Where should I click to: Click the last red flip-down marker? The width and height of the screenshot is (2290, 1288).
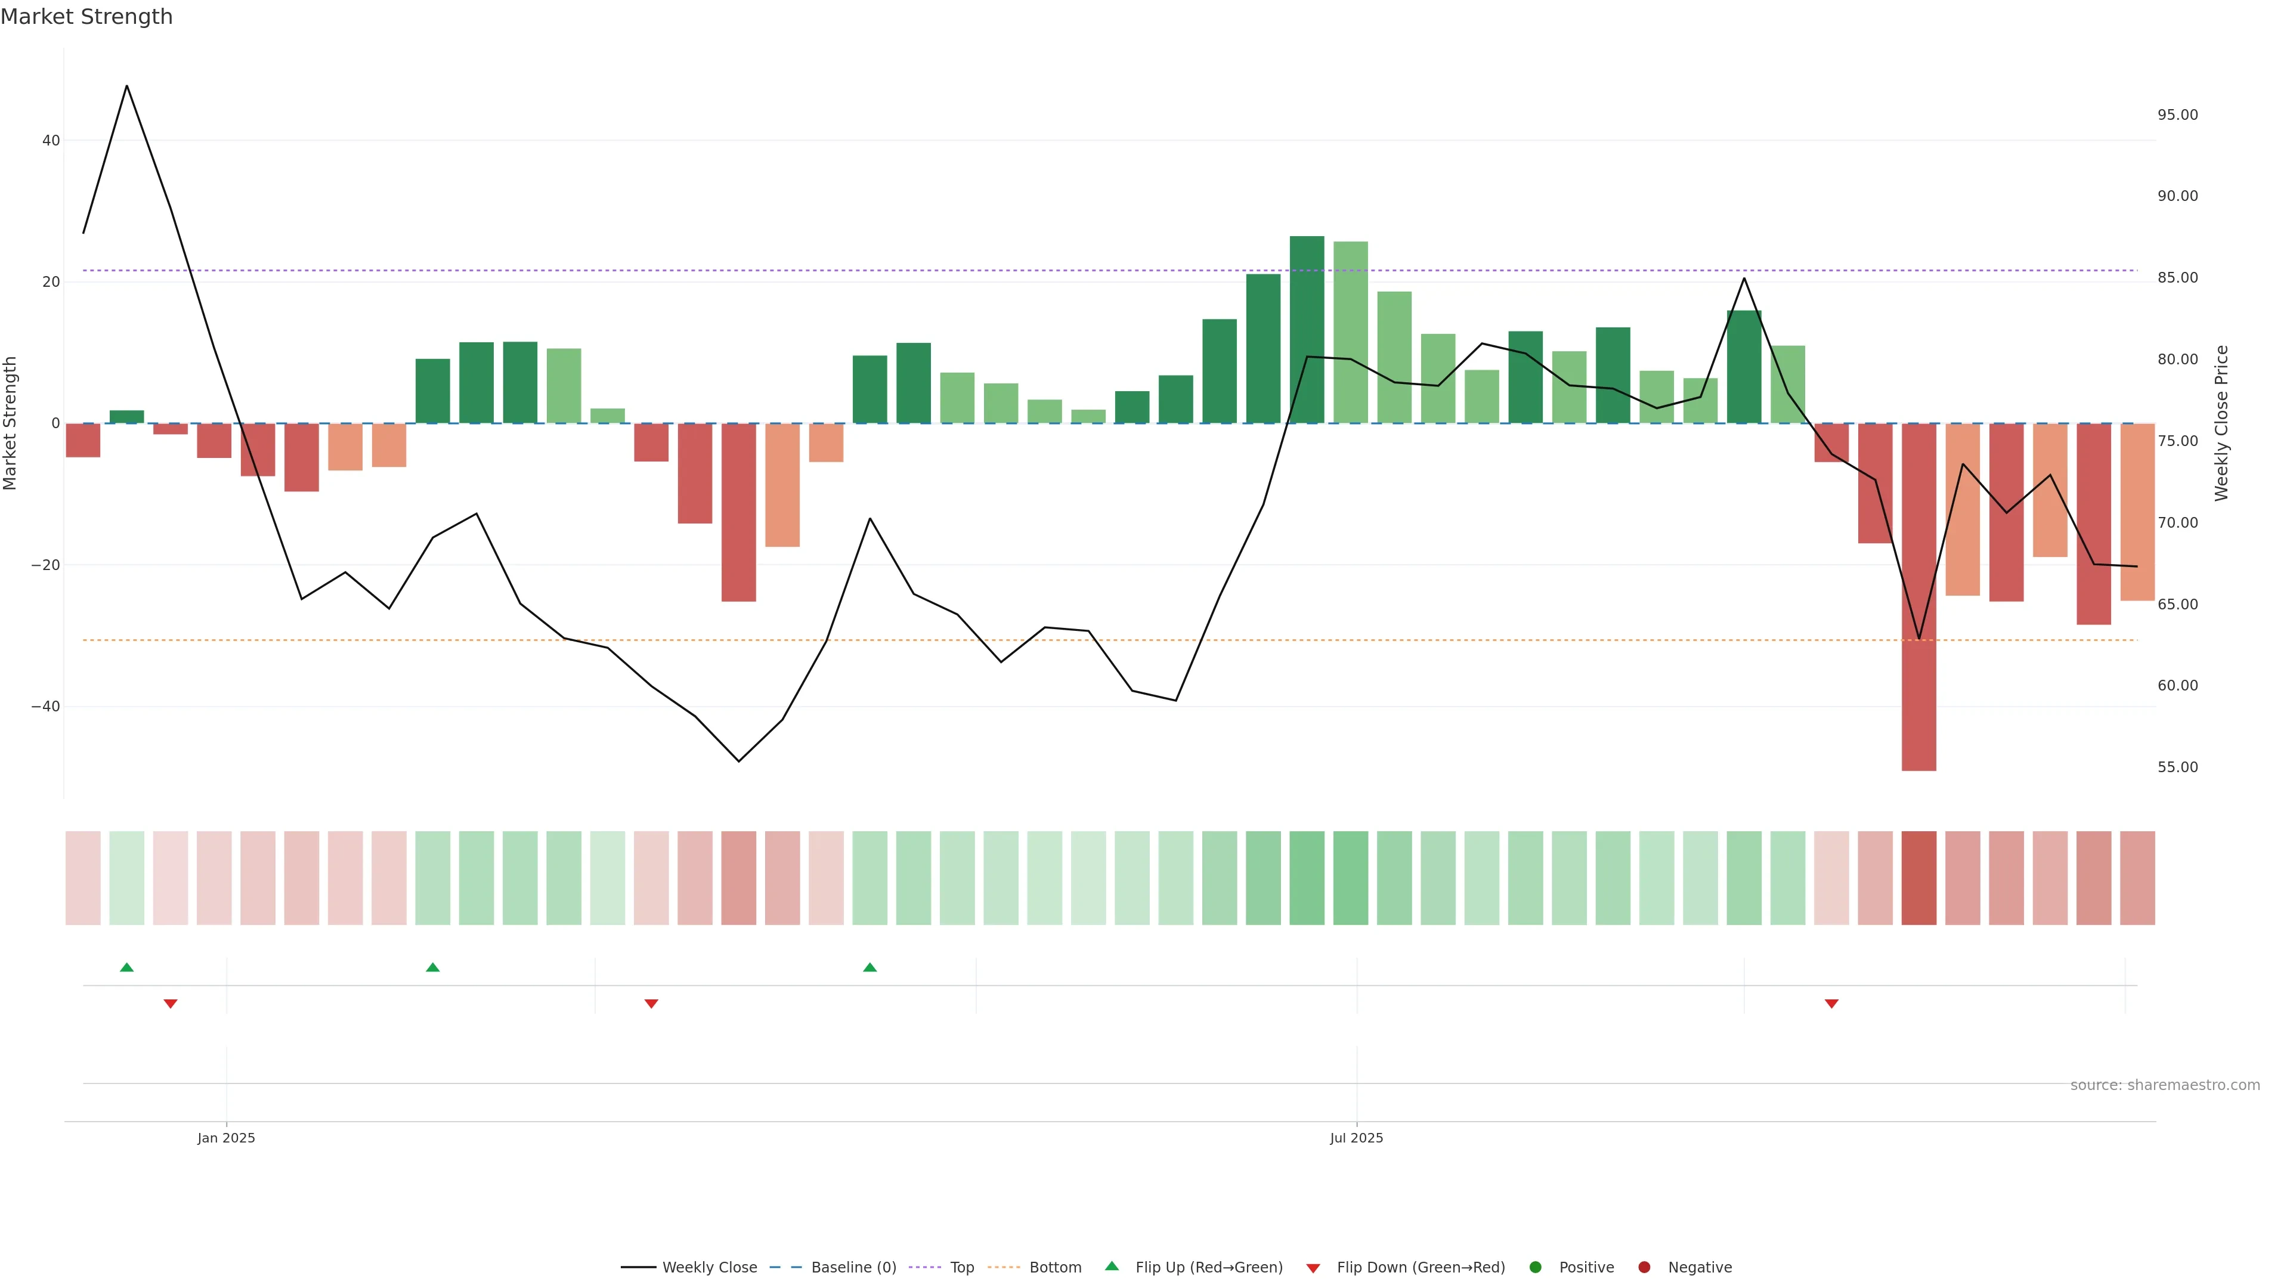pos(1831,1004)
